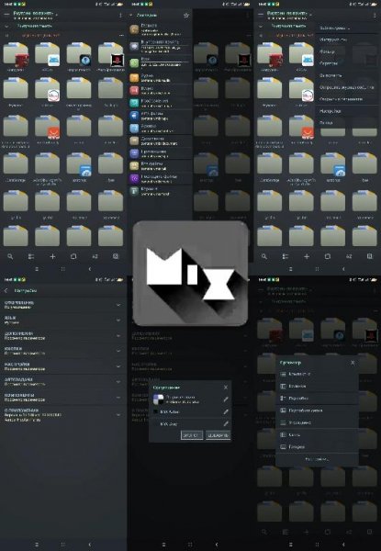Expand the КНОПКИ settings section chevron
The image size is (381, 551).
coord(118,351)
